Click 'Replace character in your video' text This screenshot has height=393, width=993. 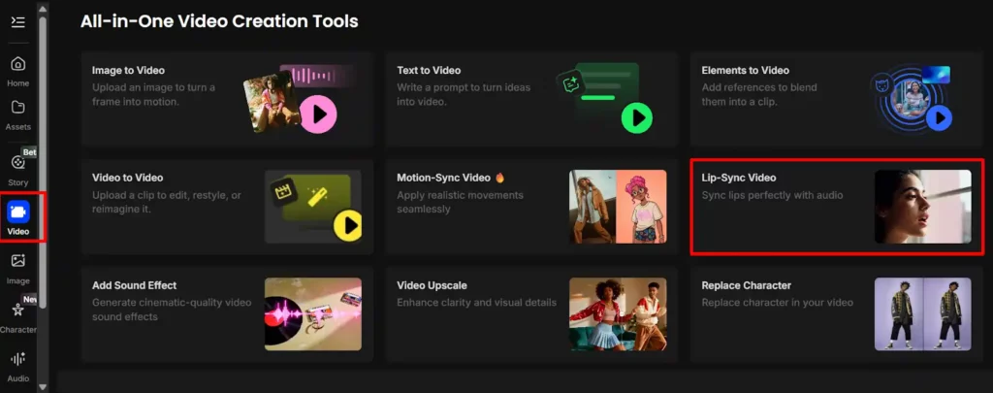(777, 303)
